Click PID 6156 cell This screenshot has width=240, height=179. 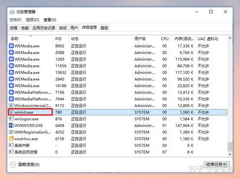[59, 139]
